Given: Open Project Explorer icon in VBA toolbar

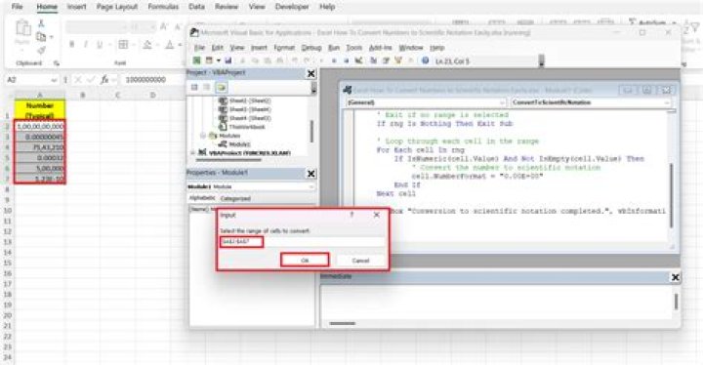Looking at the screenshot, I should pyautogui.click(x=373, y=61).
